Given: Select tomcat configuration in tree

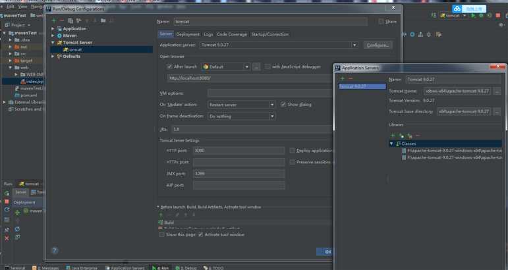Looking at the screenshot, I should pos(101,49).
